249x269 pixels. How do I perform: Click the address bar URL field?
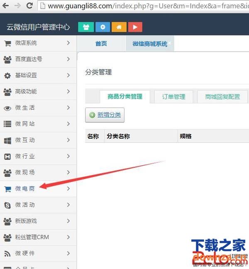pos(144,6)
